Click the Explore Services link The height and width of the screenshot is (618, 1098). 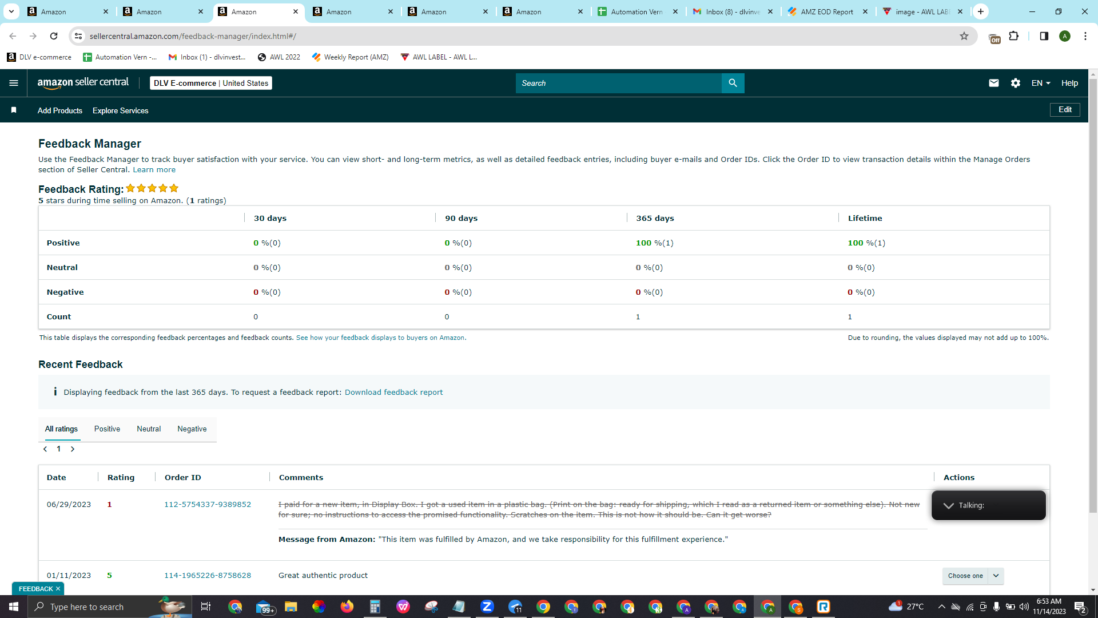pos(121,110)
